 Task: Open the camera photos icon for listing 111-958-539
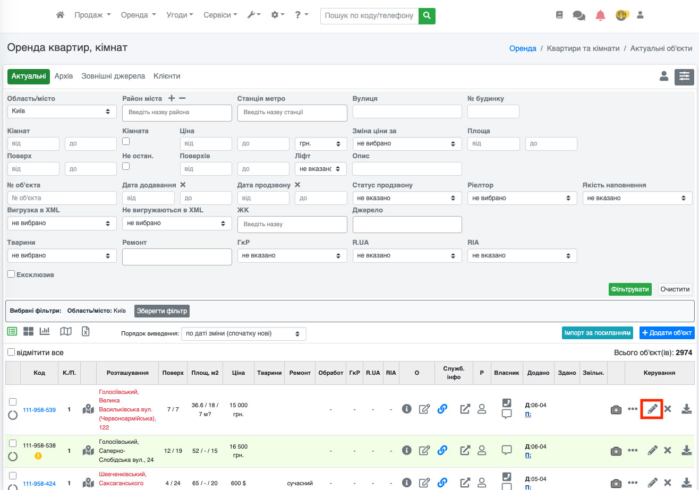pyautogui.click(x=616, y=409)
